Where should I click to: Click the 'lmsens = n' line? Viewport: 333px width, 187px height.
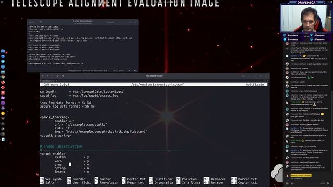(x=72, y=172)
